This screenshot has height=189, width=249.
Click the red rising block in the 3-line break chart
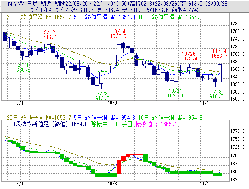pos(119,167)
